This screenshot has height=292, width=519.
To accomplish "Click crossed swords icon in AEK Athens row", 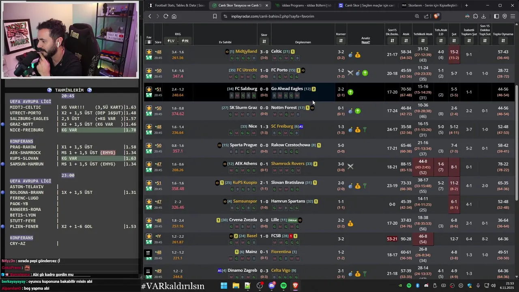I will coord(350,166).
